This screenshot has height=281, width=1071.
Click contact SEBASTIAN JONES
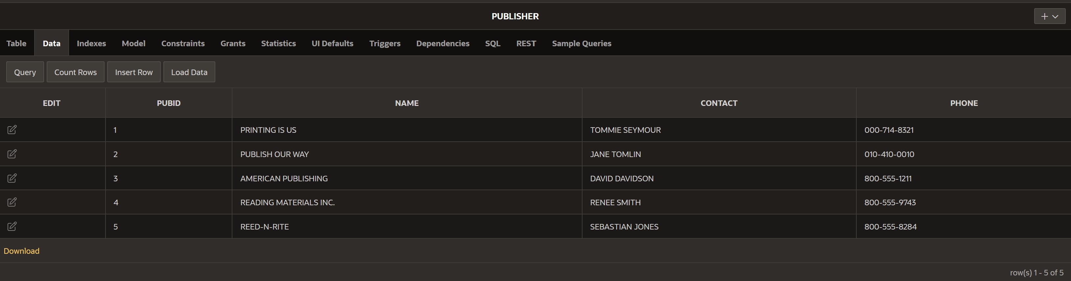[x=624, y=226]
